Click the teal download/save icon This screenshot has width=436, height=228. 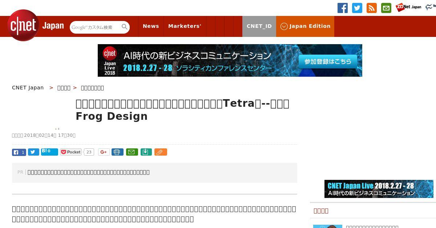[146, 152]
